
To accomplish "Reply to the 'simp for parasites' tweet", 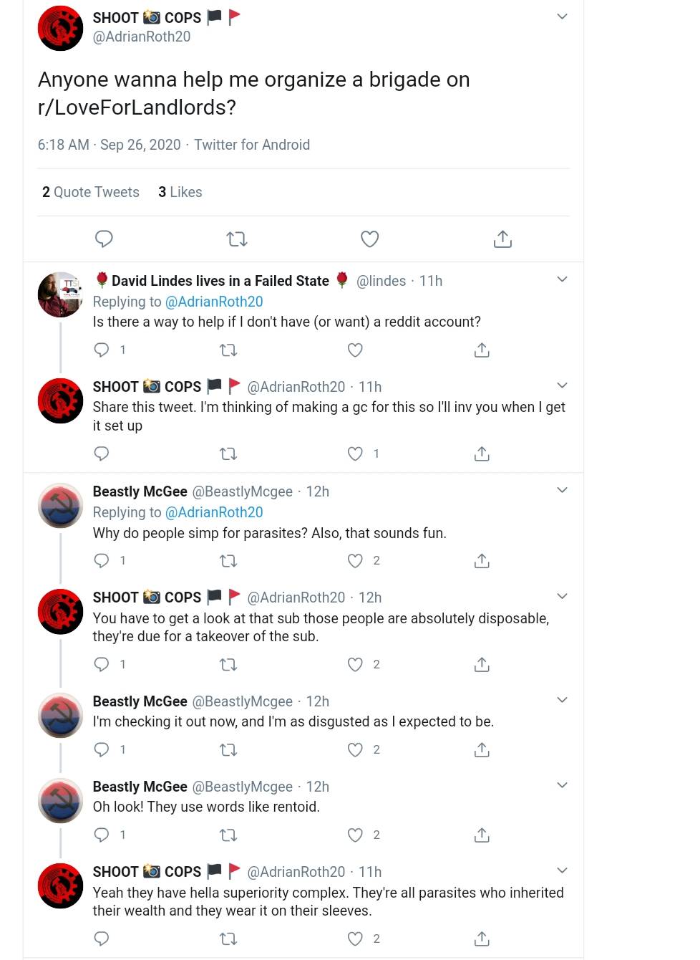I will [101, 560].
